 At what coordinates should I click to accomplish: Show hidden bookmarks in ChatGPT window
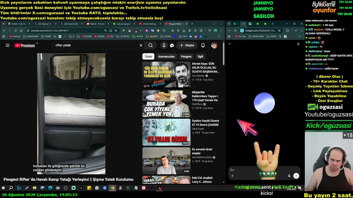click(300, 36)
